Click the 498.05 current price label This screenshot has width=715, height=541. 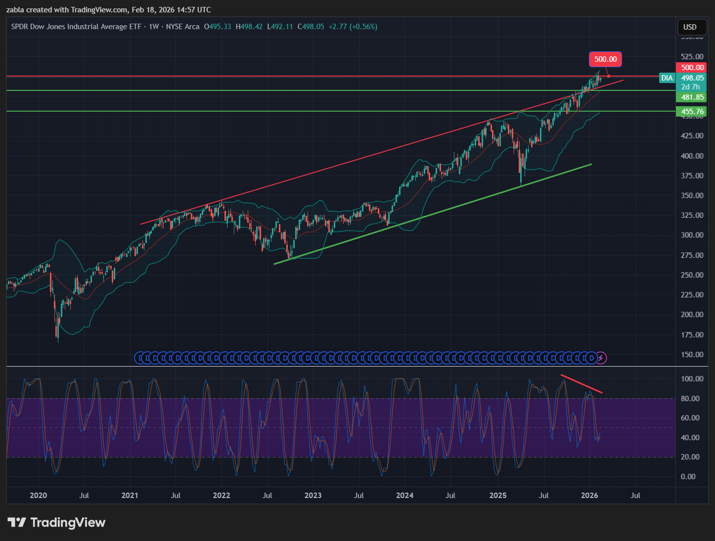click(692, 78)
